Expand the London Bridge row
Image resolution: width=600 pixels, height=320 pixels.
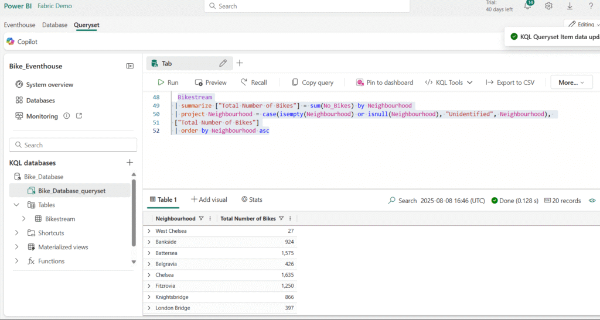pyautogui.click(x=149, y=308)
